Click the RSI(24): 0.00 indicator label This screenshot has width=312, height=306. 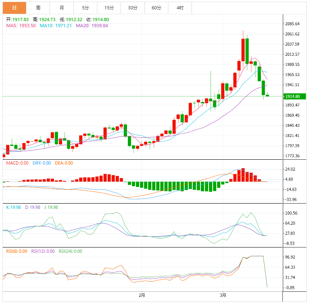(70, 251)
